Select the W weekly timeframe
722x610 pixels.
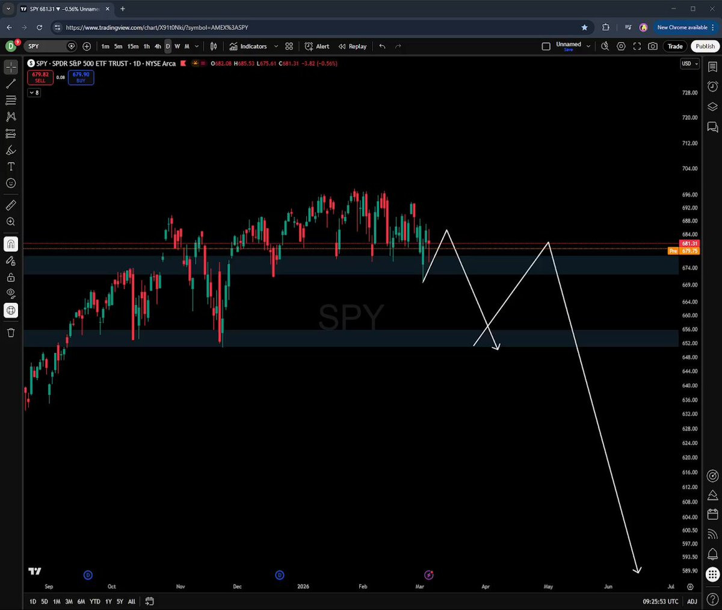coord(177,46)
